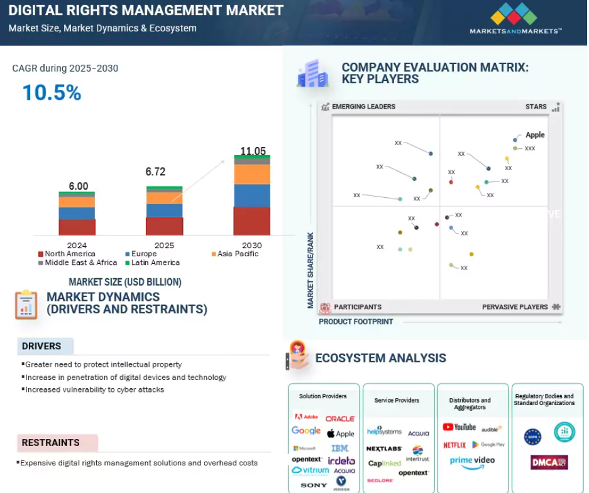
Task: Click the CapLinked logo
Action: pos(384,463)
